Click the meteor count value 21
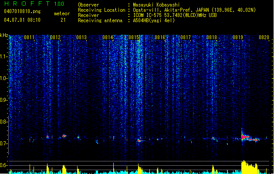 click(63, 20)
